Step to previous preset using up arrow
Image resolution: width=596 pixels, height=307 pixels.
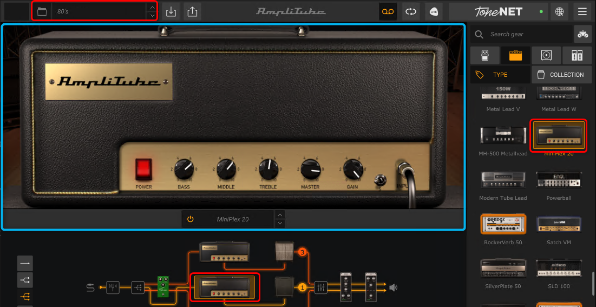[152, 8]
